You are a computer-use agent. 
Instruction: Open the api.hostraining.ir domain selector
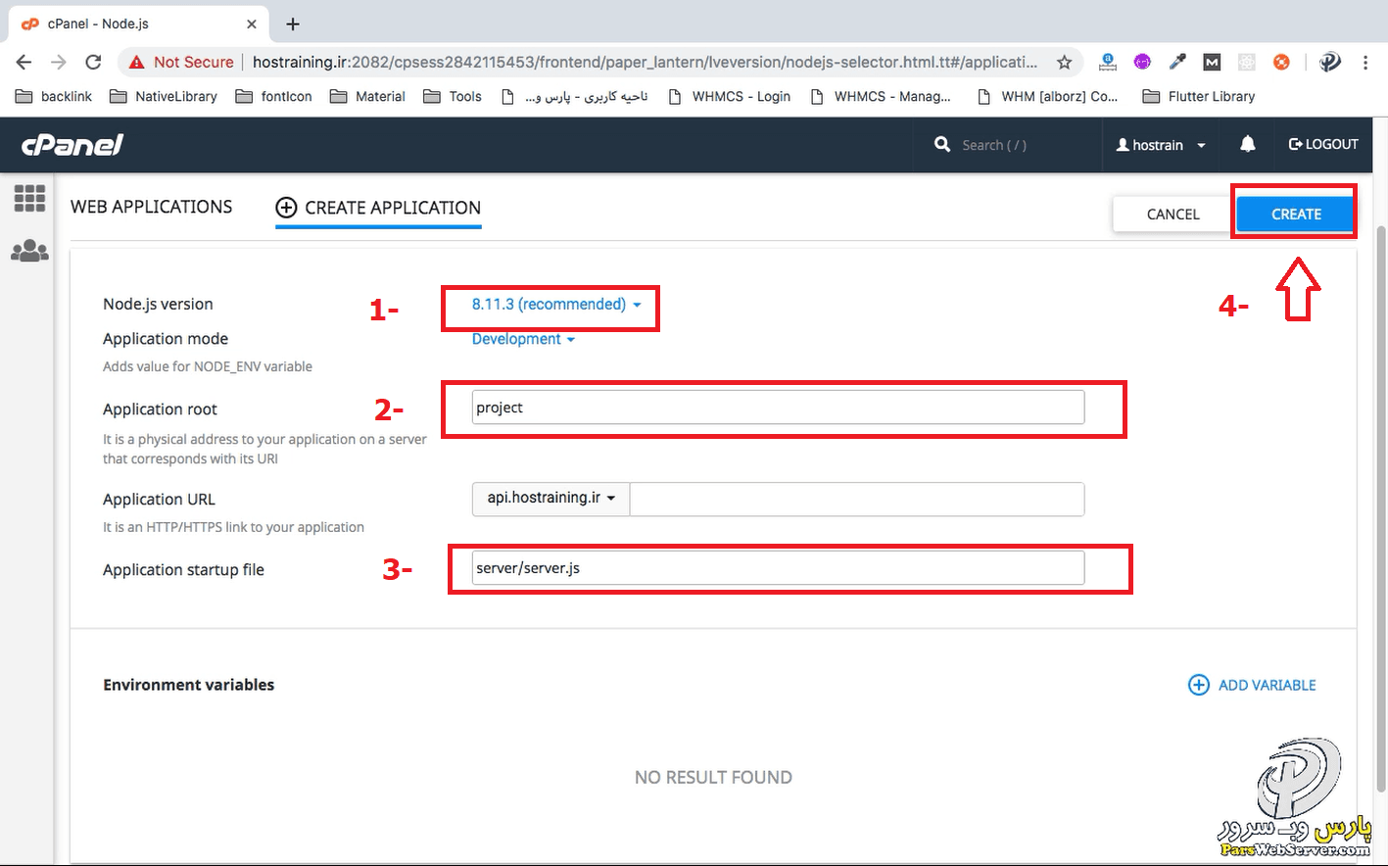550,499
